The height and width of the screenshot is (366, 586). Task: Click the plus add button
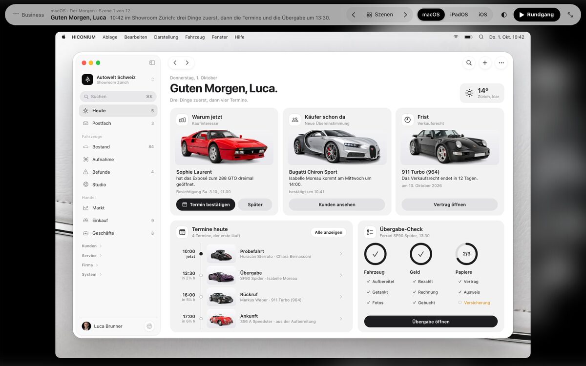click(485, 63)
